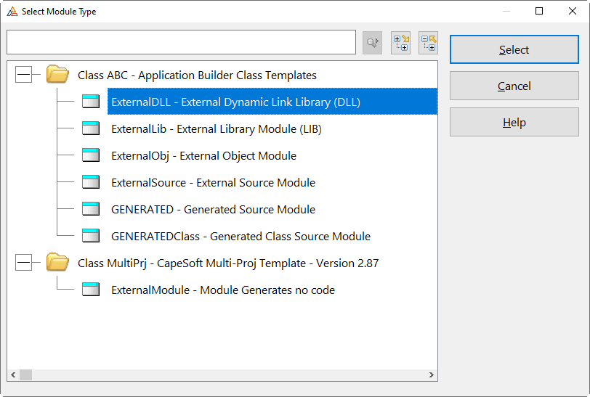Click the GENERATED module icon
The width and height of the screenshot is (590, 397).
point(91,209)
